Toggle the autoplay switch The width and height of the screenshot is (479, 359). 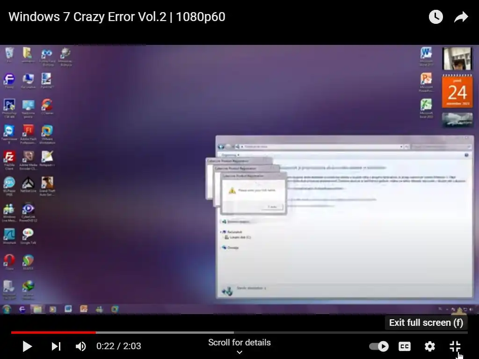point(379,346)
